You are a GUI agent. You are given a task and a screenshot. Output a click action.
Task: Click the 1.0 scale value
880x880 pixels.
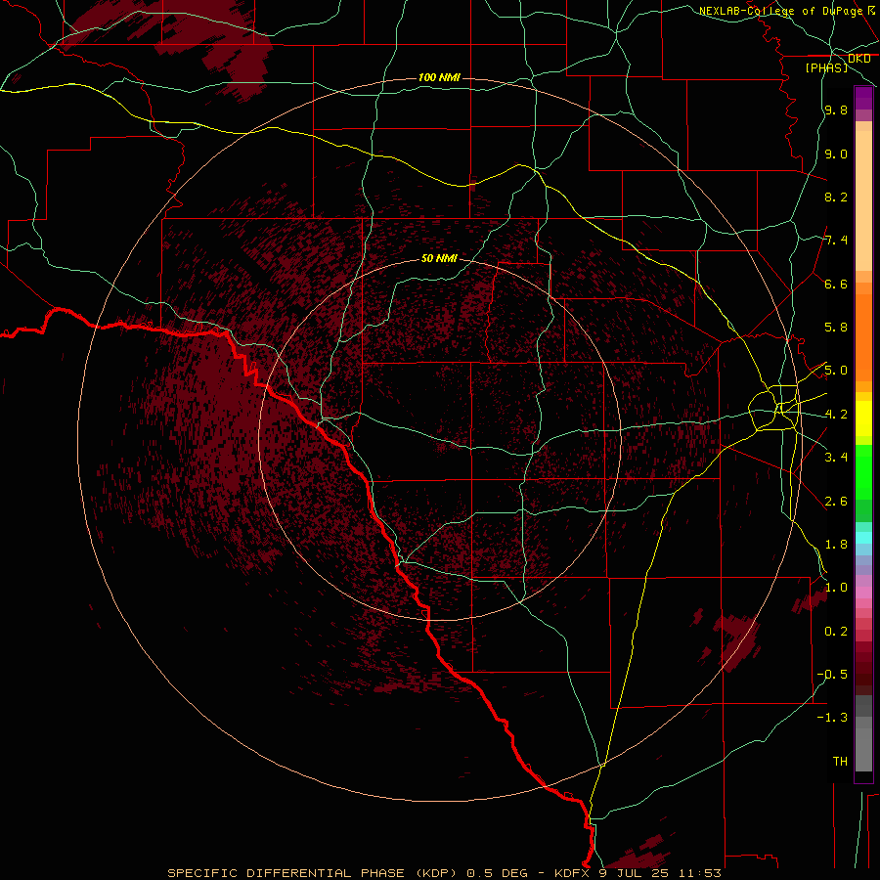coord(836,588)
